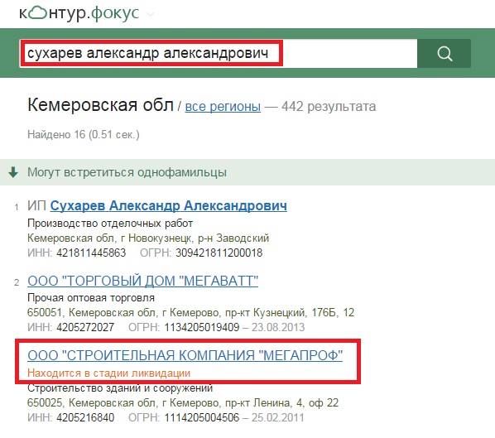
Task: Click the Находится в стадии ликвидации status
Action: 109,373
